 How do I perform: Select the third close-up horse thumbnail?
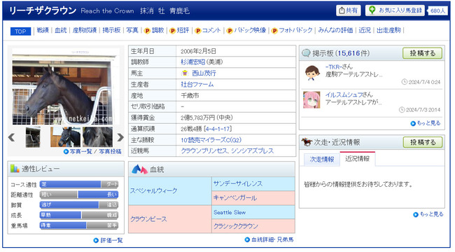tap(97, 137)
